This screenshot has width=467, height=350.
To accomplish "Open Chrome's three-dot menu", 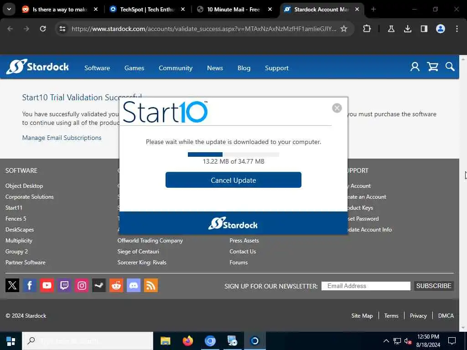I will [x=457, y=29].
